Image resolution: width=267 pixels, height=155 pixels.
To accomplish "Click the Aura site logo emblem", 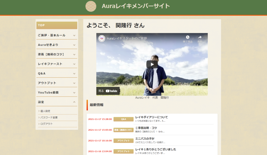I will (x=91, y=6).
